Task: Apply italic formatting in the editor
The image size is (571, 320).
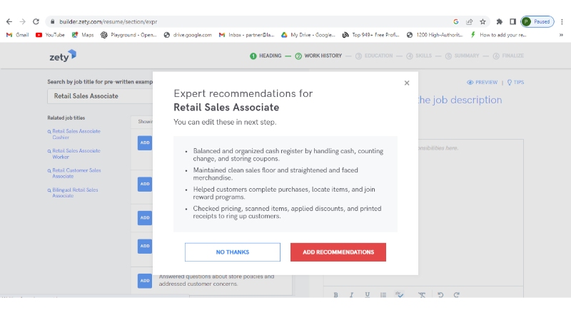Action: pyautogui.click(x=351, y=295)
